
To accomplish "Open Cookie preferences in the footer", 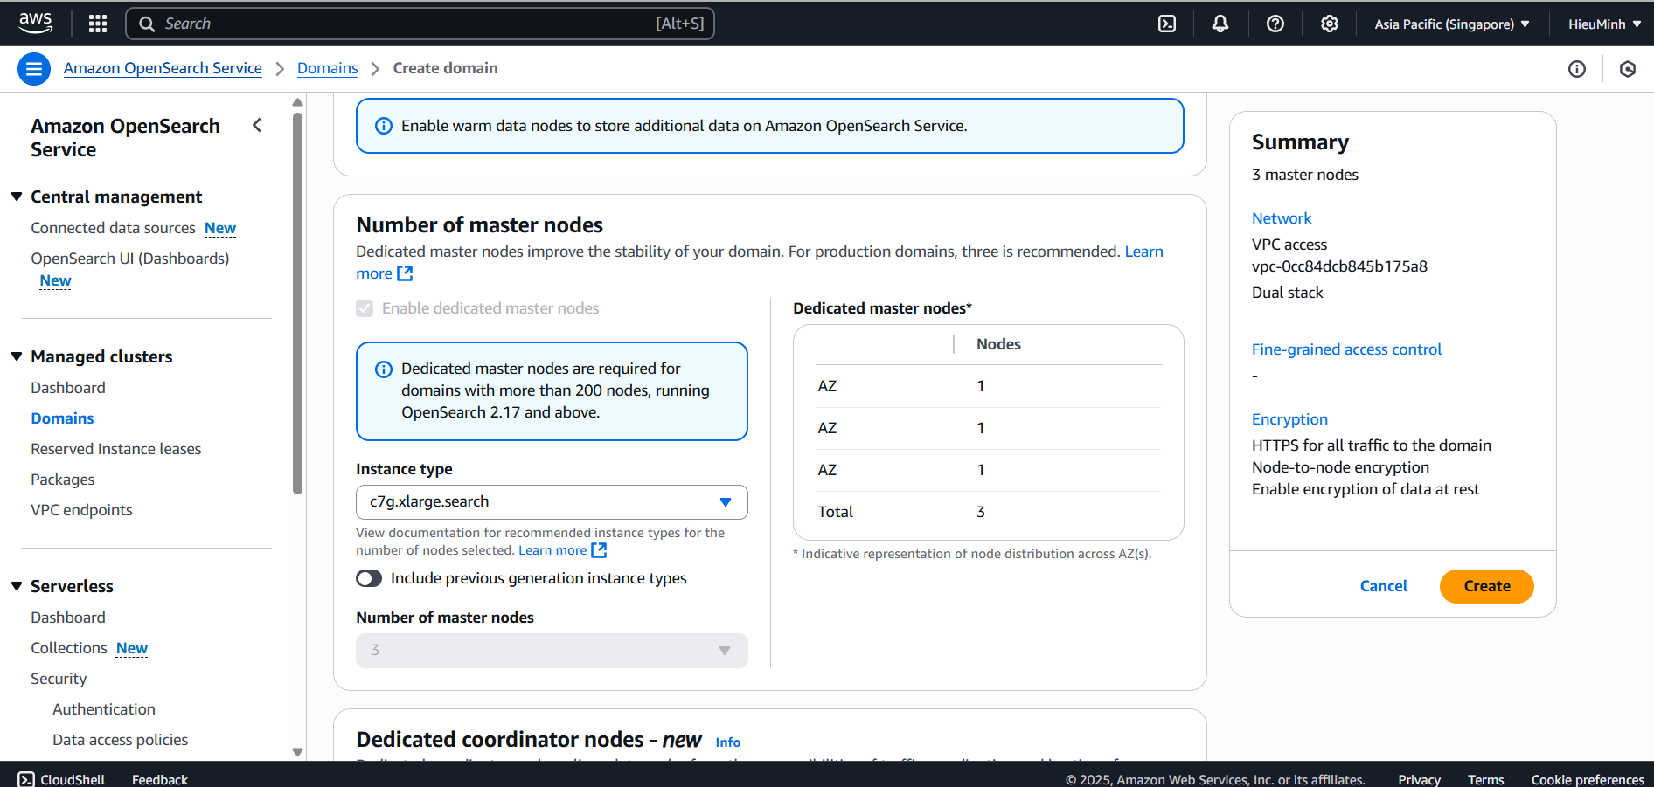I will [x=1588, y=779].
